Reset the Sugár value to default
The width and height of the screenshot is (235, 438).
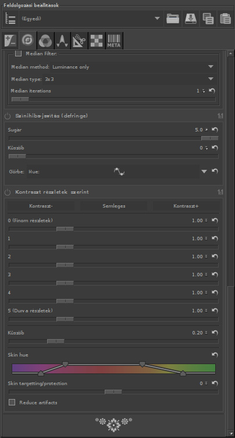tap(215, 130)
